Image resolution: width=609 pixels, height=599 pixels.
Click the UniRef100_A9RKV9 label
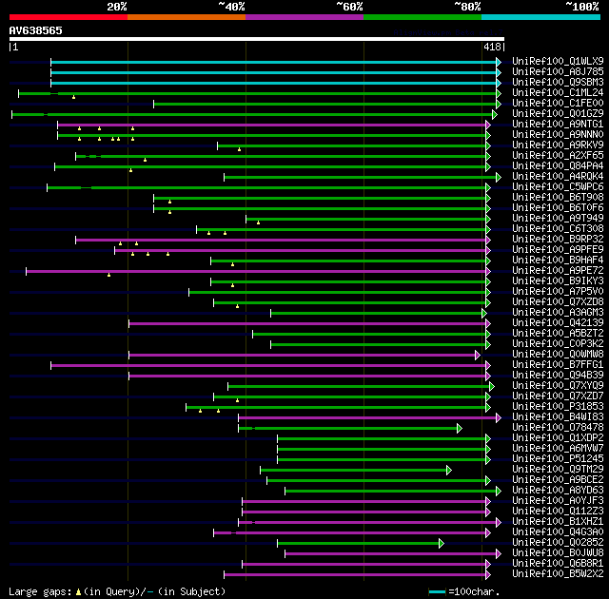[x=558, y=145]
